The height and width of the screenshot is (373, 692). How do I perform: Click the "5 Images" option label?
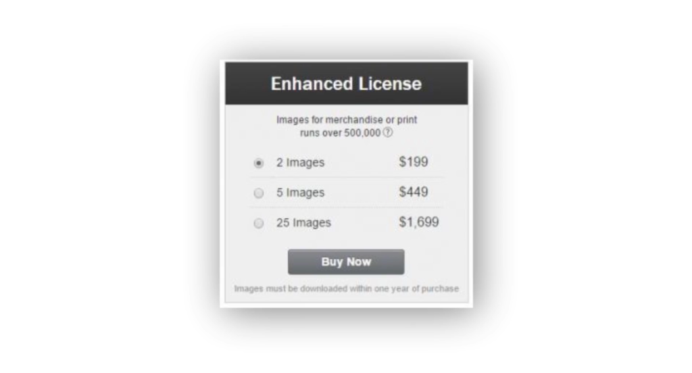click(x=300, y=193)
